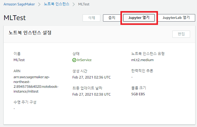Click the green InService check icon
197x127 pixels.
[74, 60]
